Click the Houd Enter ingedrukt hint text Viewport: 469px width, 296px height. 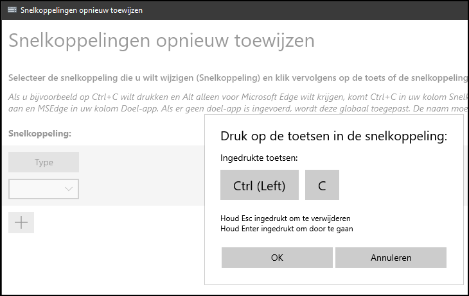coord(287,229)
